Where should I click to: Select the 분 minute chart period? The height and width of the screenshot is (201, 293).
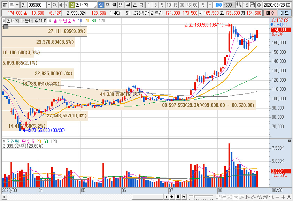[x=128, y=5]
